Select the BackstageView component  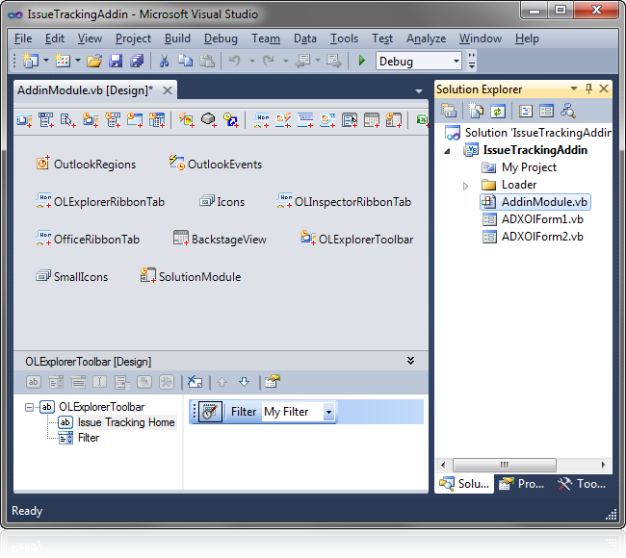click(x=220, y=239)
